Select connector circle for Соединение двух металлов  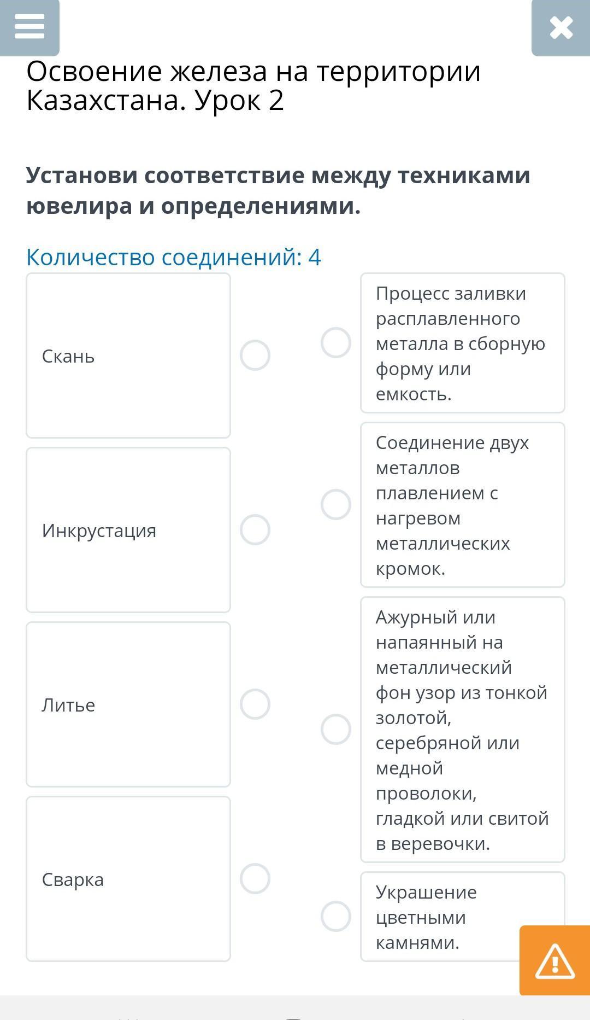click(x=336, y=504)
